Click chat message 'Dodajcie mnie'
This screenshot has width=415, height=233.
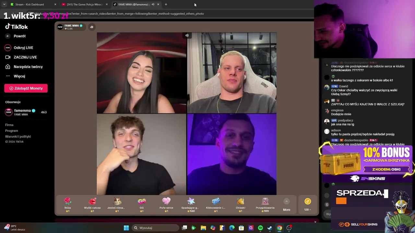click(341, 114)
